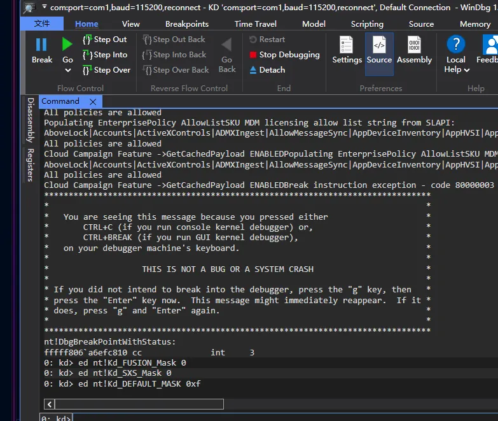Click Step Over

[107, 70]
